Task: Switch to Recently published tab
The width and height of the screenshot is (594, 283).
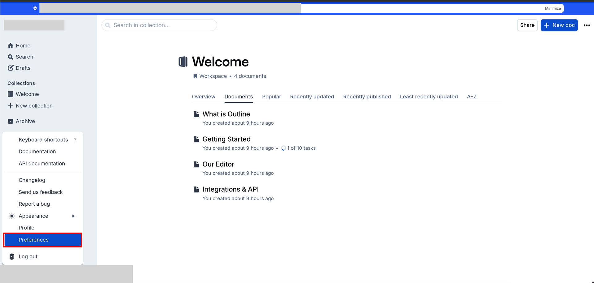Action: point(367,97)
